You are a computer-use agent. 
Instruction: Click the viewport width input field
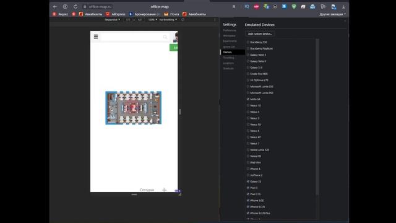pyautogui.click(x=128, y=20)
